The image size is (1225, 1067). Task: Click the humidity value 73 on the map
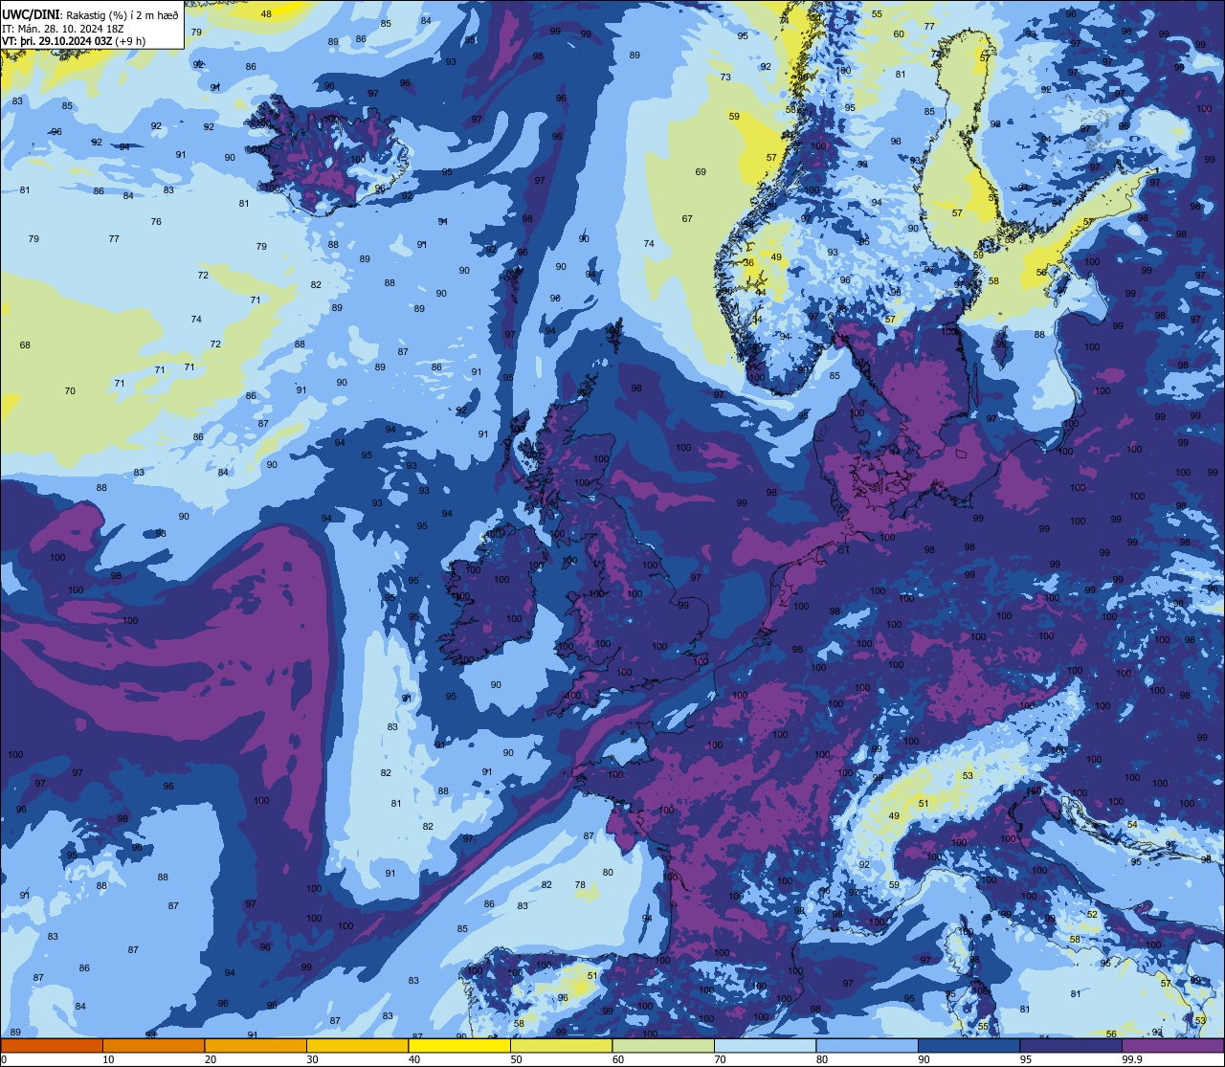pos(725,78)
